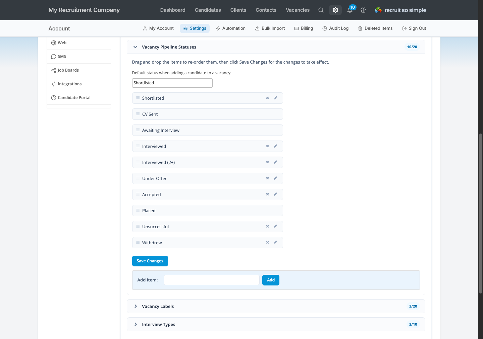Grab the drag handle on Withdrew
This screenshot has height=339, width=483.
(x=138, y=243)
